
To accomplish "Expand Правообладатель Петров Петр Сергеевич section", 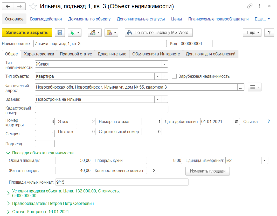I will (8, 204).
